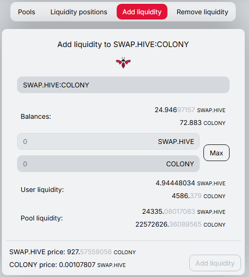Focus the SWAP.HIVE amount input field
Viewport: 249px width, 277px height.
point(108,142)
